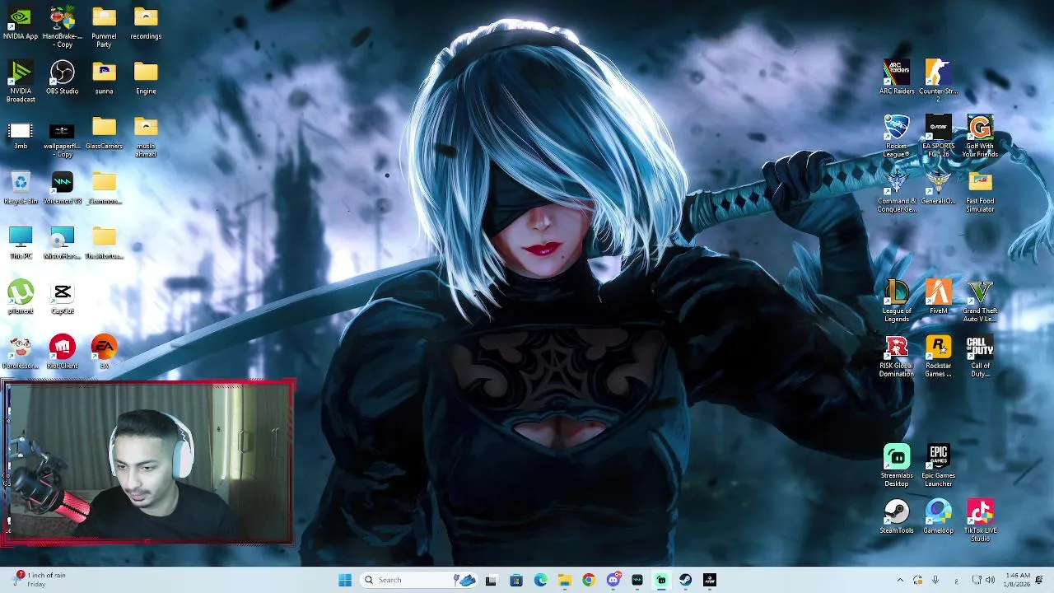
Task: Switch to Streamlabs in the taskbar
Action: click(661, 580)
